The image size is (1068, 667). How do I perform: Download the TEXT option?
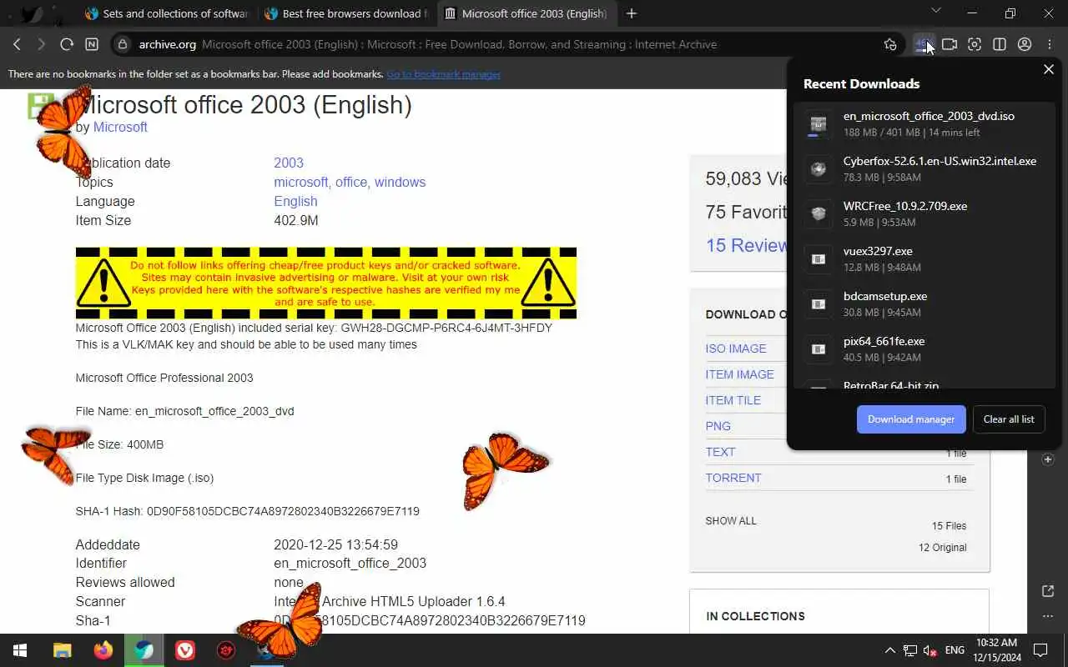pos(720,452)
